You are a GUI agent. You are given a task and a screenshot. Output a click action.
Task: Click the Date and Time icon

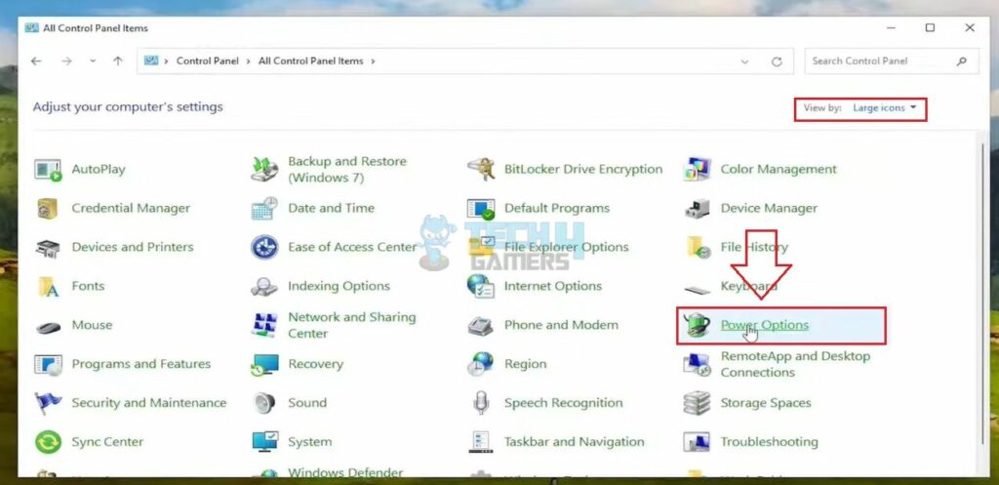(x=264, y=209)
